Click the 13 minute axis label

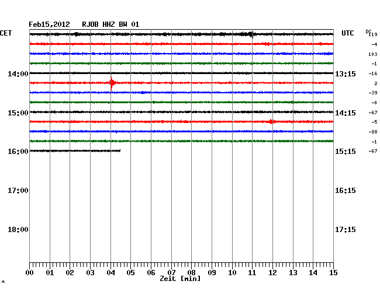pyautogui.click(x=293, y=273)
